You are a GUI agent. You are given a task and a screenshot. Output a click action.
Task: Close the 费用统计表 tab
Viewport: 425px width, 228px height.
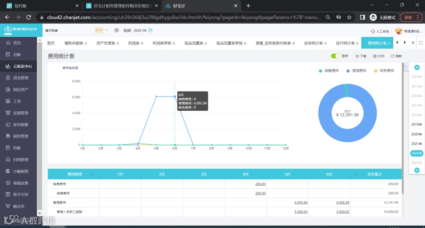(389, 43)
